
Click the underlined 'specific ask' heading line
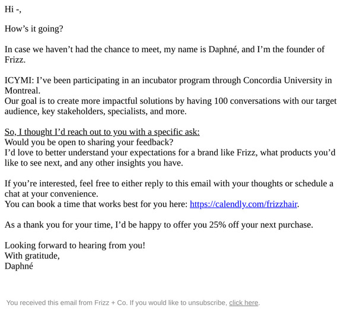[102, 132]
